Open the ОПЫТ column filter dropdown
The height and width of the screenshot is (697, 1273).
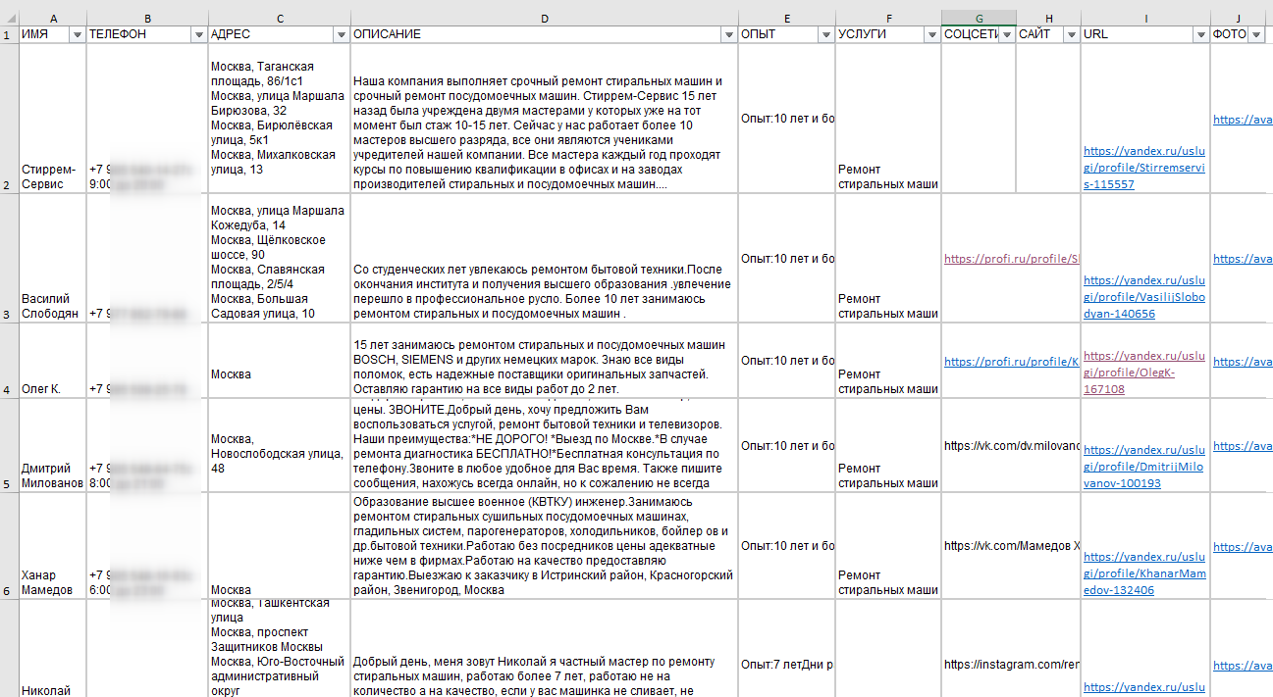(x=825, y=34)
